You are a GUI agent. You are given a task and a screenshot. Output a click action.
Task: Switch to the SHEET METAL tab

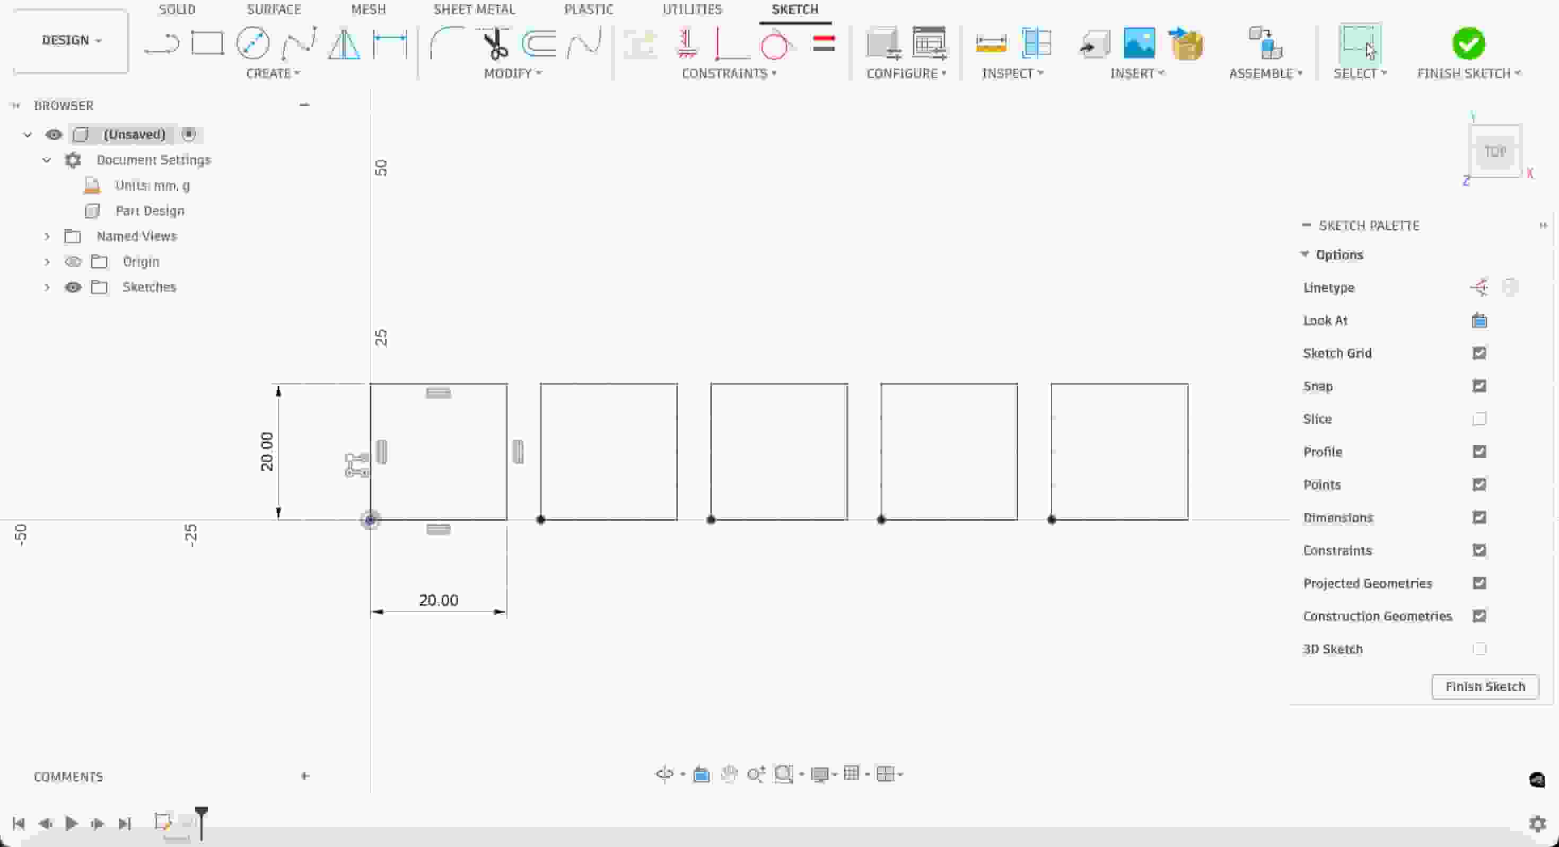click(474, 9)
